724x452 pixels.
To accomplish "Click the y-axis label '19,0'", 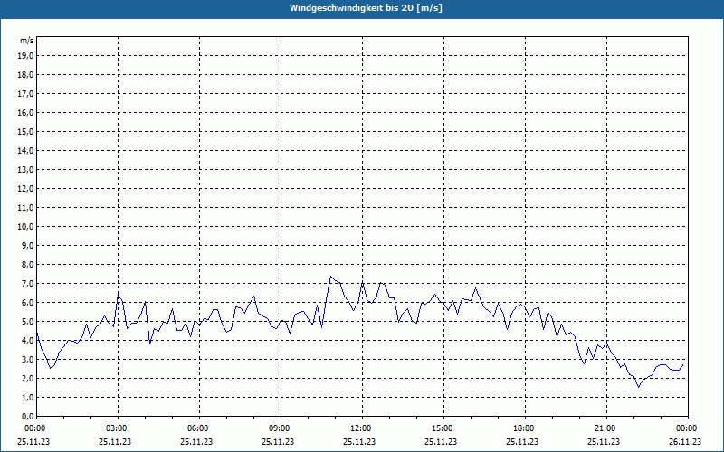I will 27,56.
